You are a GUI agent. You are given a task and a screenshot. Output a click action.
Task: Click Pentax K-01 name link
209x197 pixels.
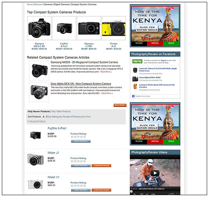click(x=113, y=45)
